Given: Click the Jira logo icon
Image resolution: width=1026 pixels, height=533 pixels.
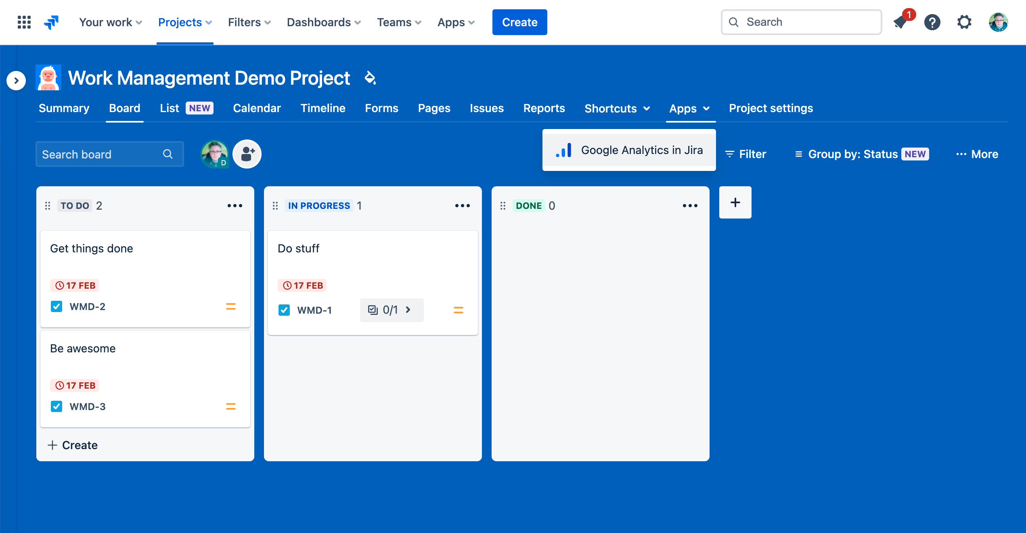Looking at the screenshot, I should click(x=52, y=22).
